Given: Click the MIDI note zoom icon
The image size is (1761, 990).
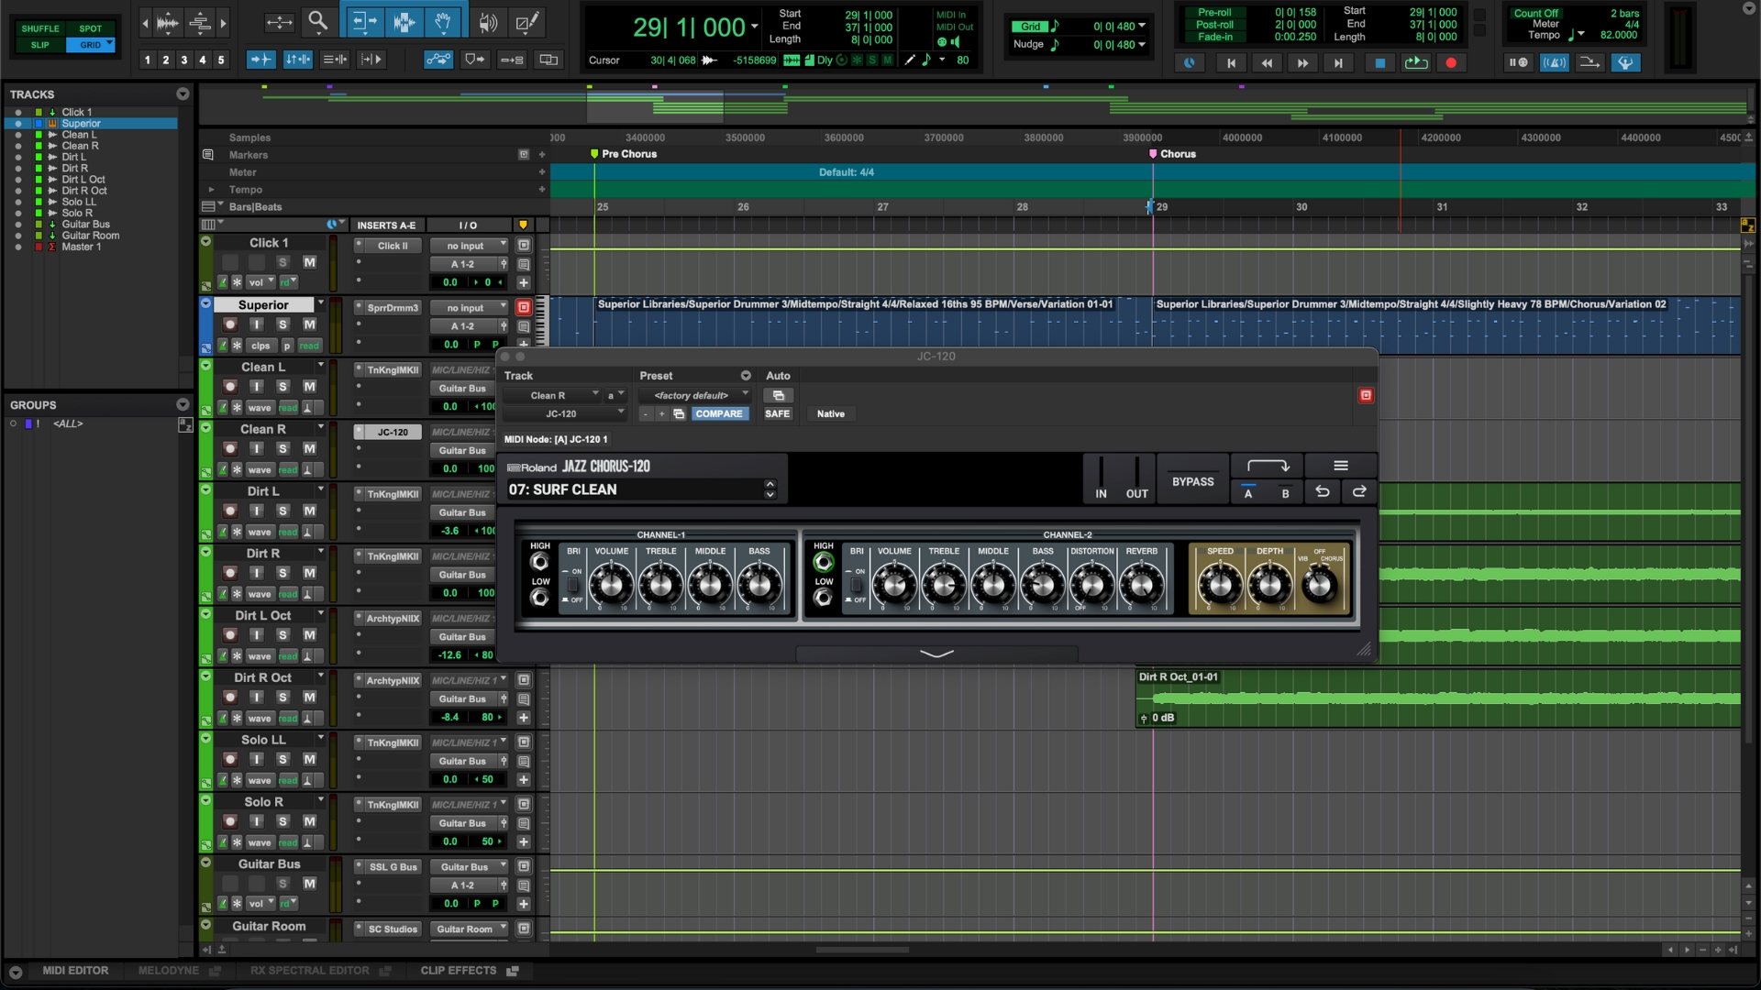Looking at the screenshot, I should [x=199, y=22].
